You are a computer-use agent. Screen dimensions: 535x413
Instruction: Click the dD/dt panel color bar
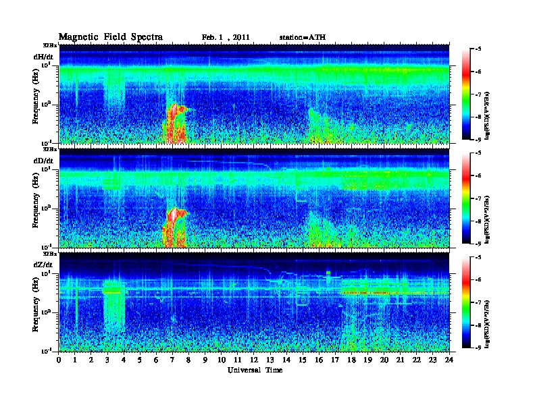click(x=466, y=198)
